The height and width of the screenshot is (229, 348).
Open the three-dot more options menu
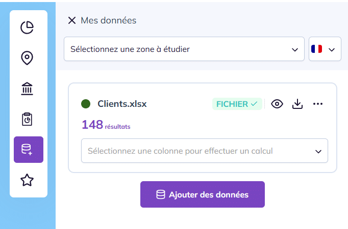point(318,104)
